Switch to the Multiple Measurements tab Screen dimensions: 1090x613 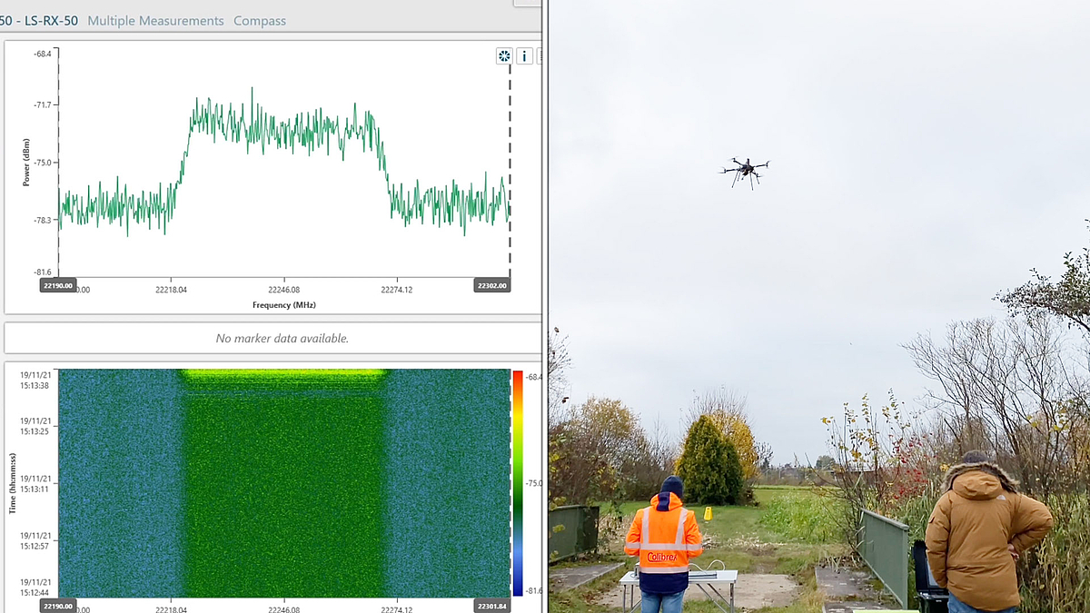click(155, 21)
